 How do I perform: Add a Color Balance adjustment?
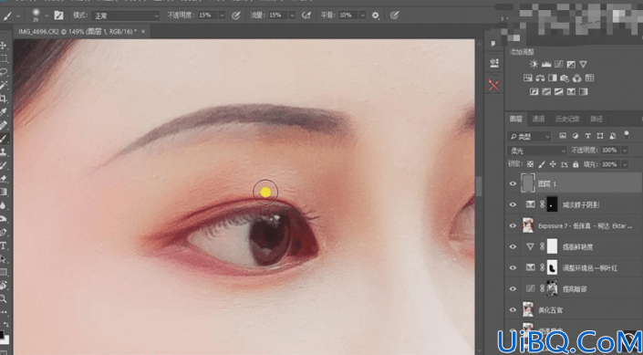pos(540,78)
